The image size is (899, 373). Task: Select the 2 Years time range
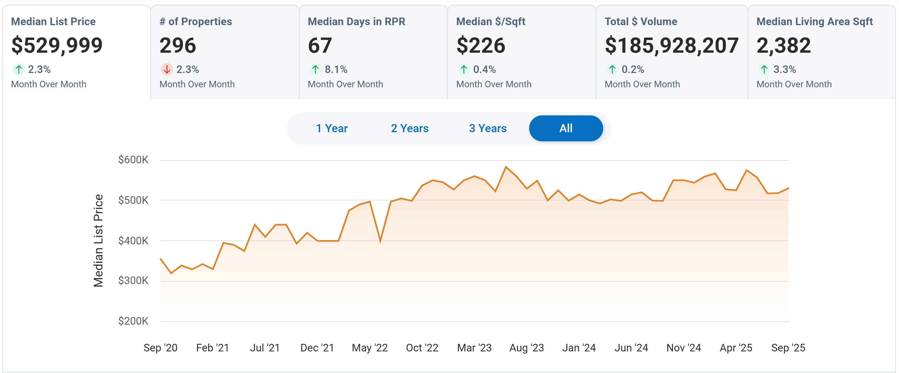[409, 128]
